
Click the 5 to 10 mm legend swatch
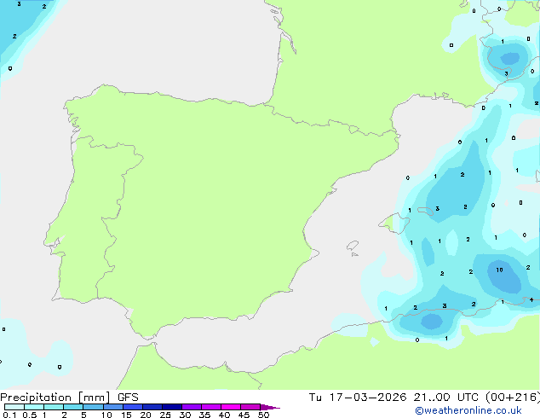(x=93, y=407)
